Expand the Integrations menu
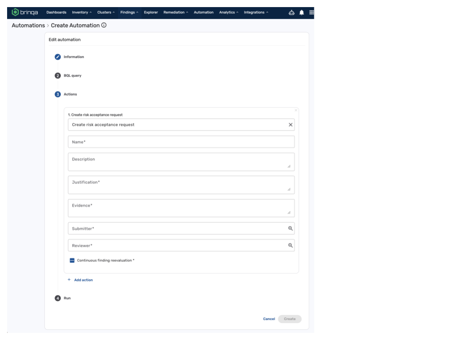The width and height of the screenshot is (454, 340). click(256, 12)
